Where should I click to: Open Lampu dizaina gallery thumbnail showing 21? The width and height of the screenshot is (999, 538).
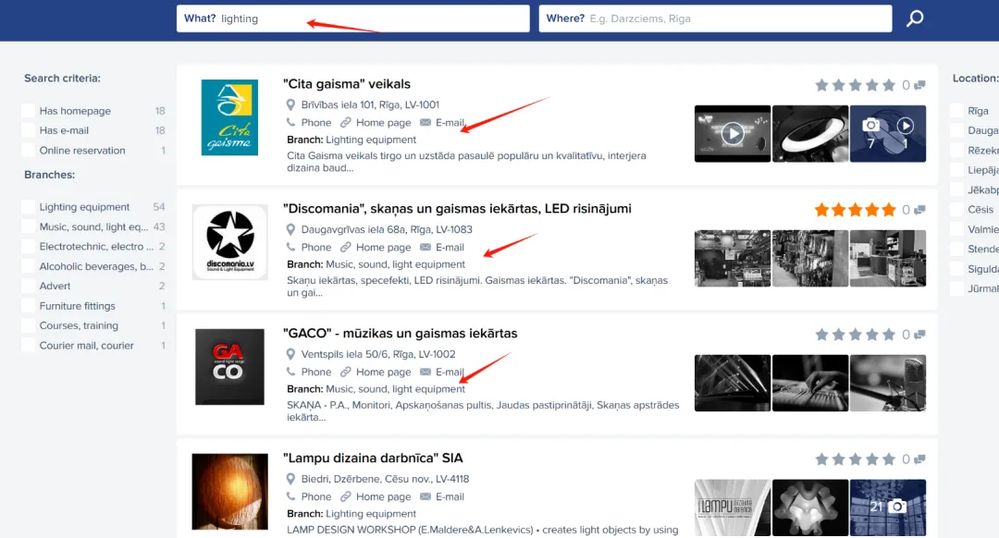[x=887, y=507]
